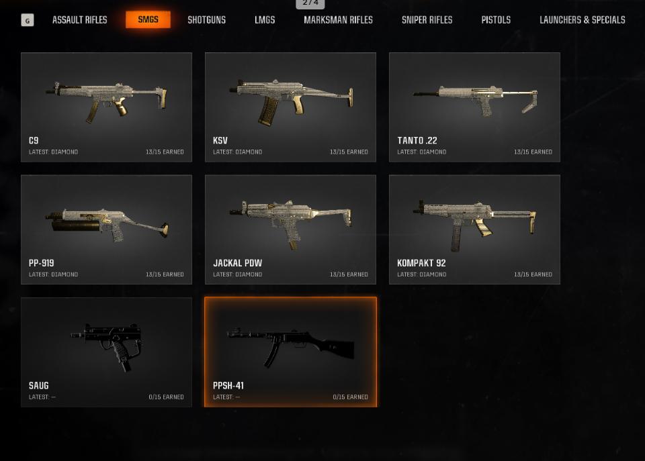Select the Pistols tab

click(496, 19)
